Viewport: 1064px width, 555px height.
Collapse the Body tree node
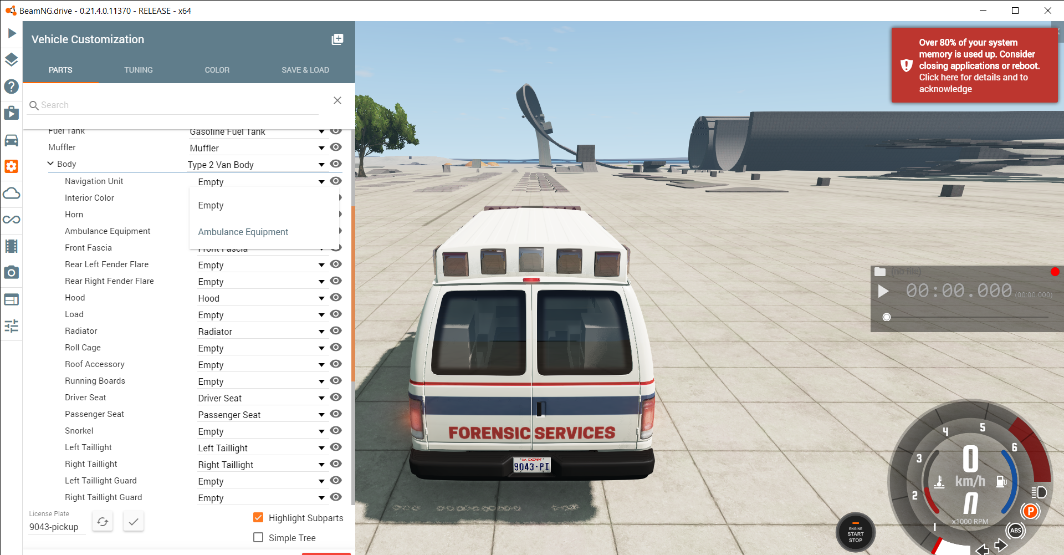pos(50,164)
